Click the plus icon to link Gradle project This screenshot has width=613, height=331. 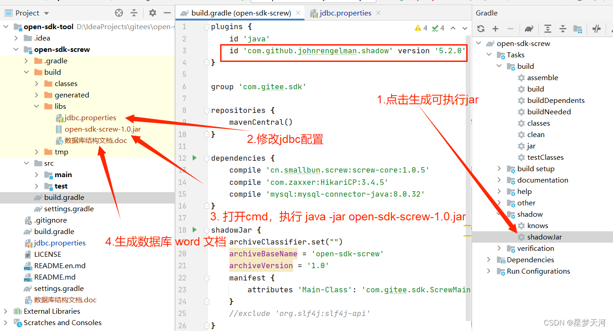(x=495, y=29)
